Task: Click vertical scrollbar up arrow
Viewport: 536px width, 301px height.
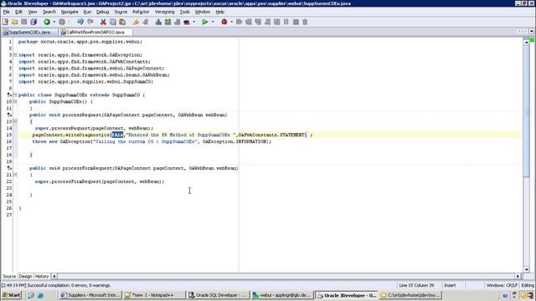Action: pos(527,42)
